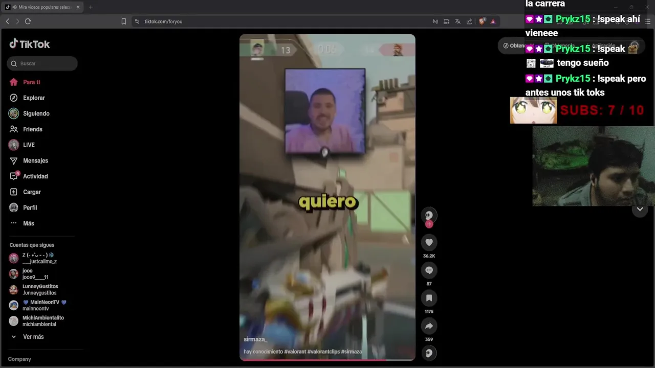Open site settings icon beside URL
The height and width of the screenshot is (368, 655).
137,21
